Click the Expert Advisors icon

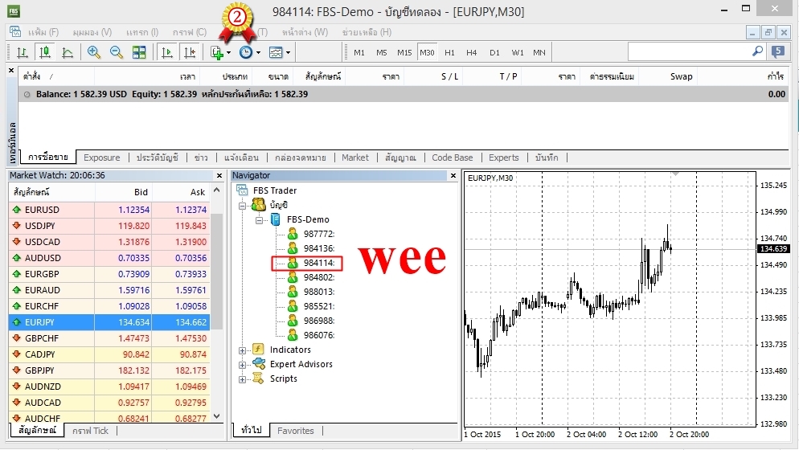pyautogui.click(x=259, y=363)
